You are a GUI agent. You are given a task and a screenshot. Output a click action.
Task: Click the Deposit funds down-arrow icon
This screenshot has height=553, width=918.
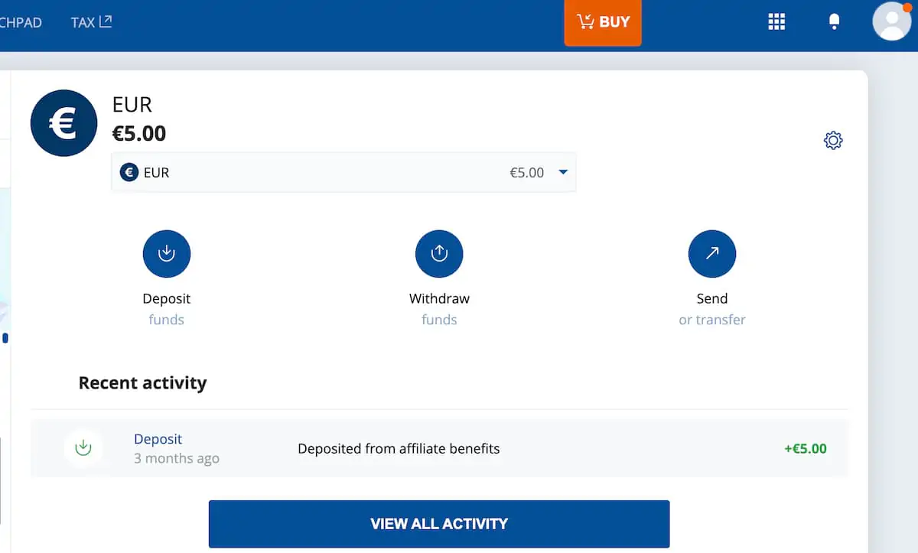pos(166,254)
